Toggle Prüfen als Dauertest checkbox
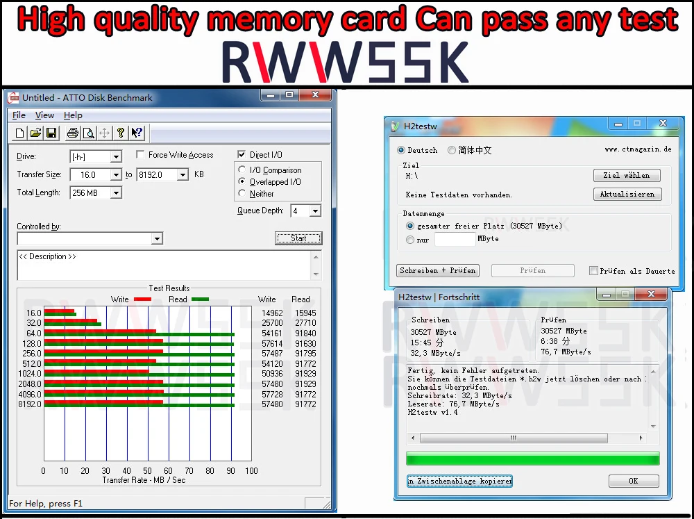The image size is (694, 519). point(593,271)
